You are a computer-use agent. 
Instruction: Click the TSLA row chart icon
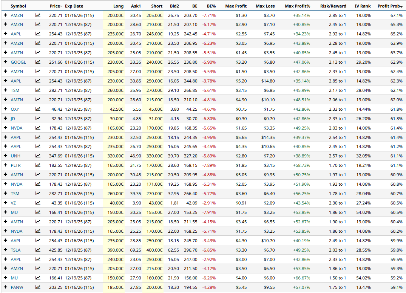38,250
